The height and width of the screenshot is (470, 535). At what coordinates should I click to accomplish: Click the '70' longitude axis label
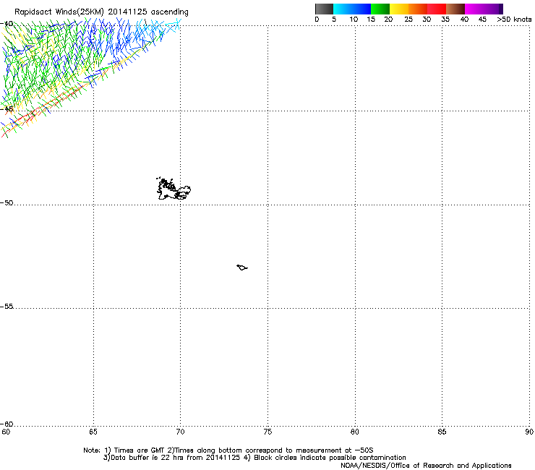pyautogui.click(x=181, y=432)
